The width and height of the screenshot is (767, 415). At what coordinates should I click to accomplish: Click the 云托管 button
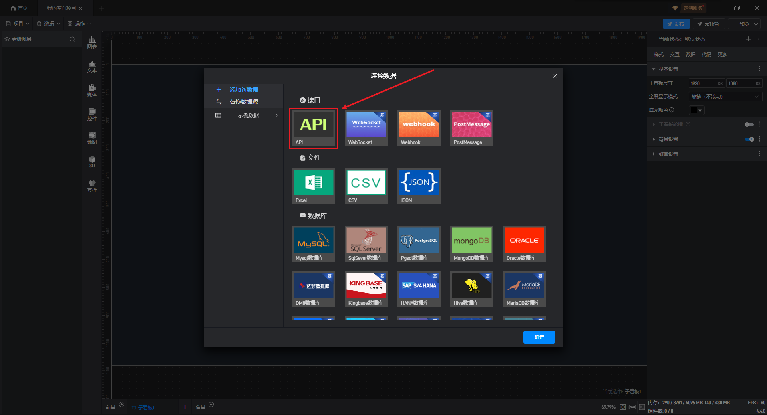pos(709,24)
